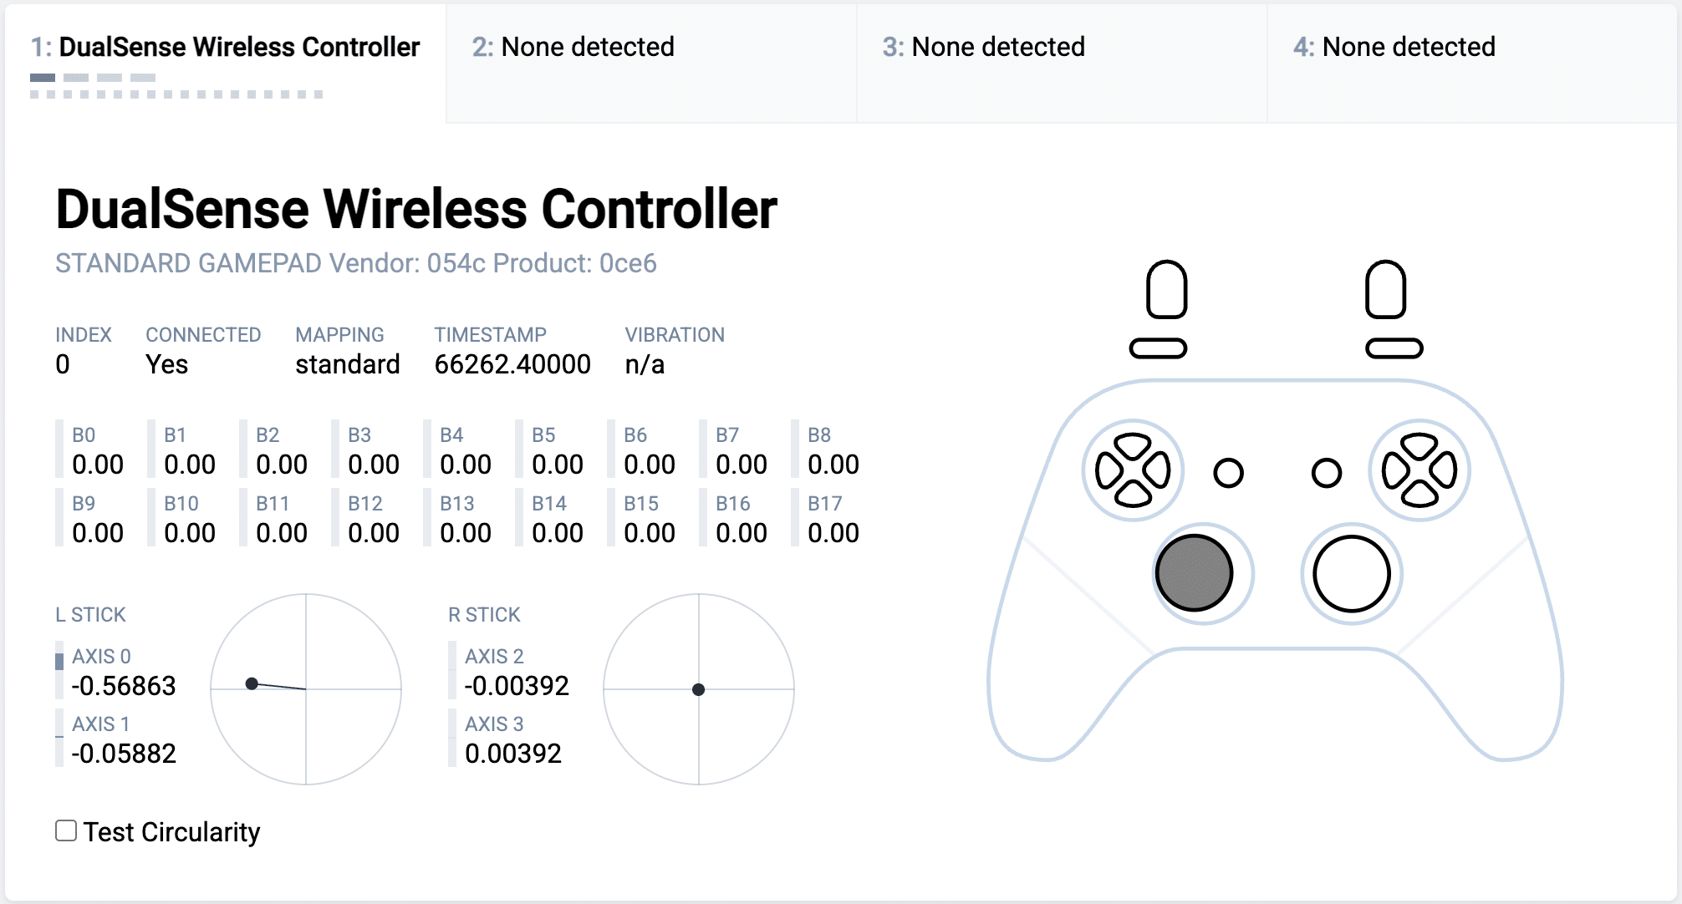Click the B15 button value

coord(650,533)
